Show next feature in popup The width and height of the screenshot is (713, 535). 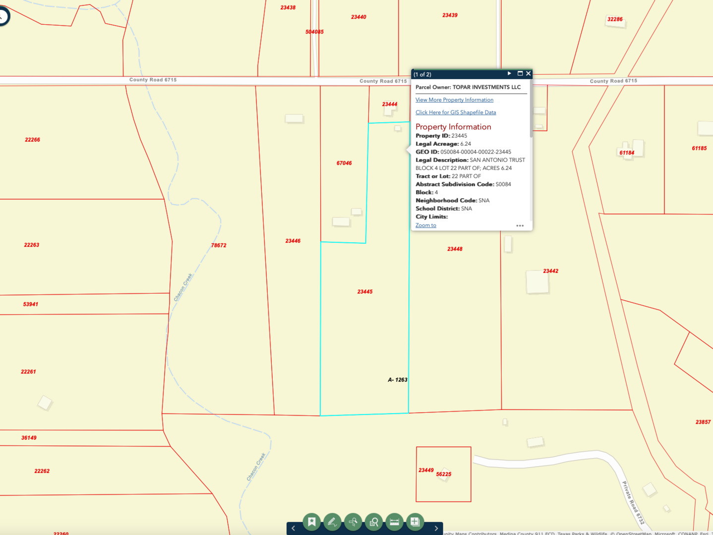[x=509, y=73]
